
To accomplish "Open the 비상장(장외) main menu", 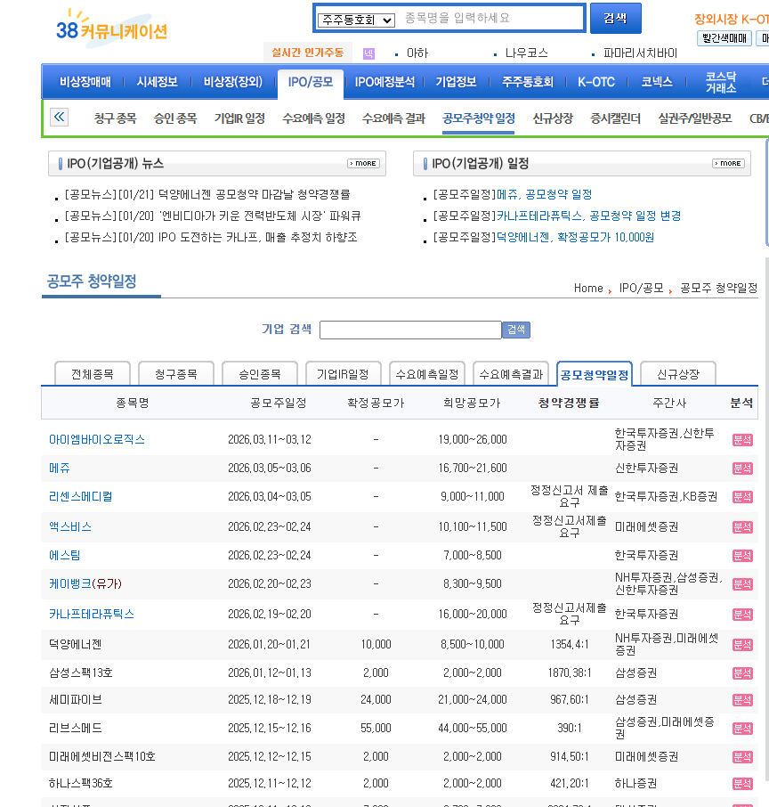I will coord(233,82).
